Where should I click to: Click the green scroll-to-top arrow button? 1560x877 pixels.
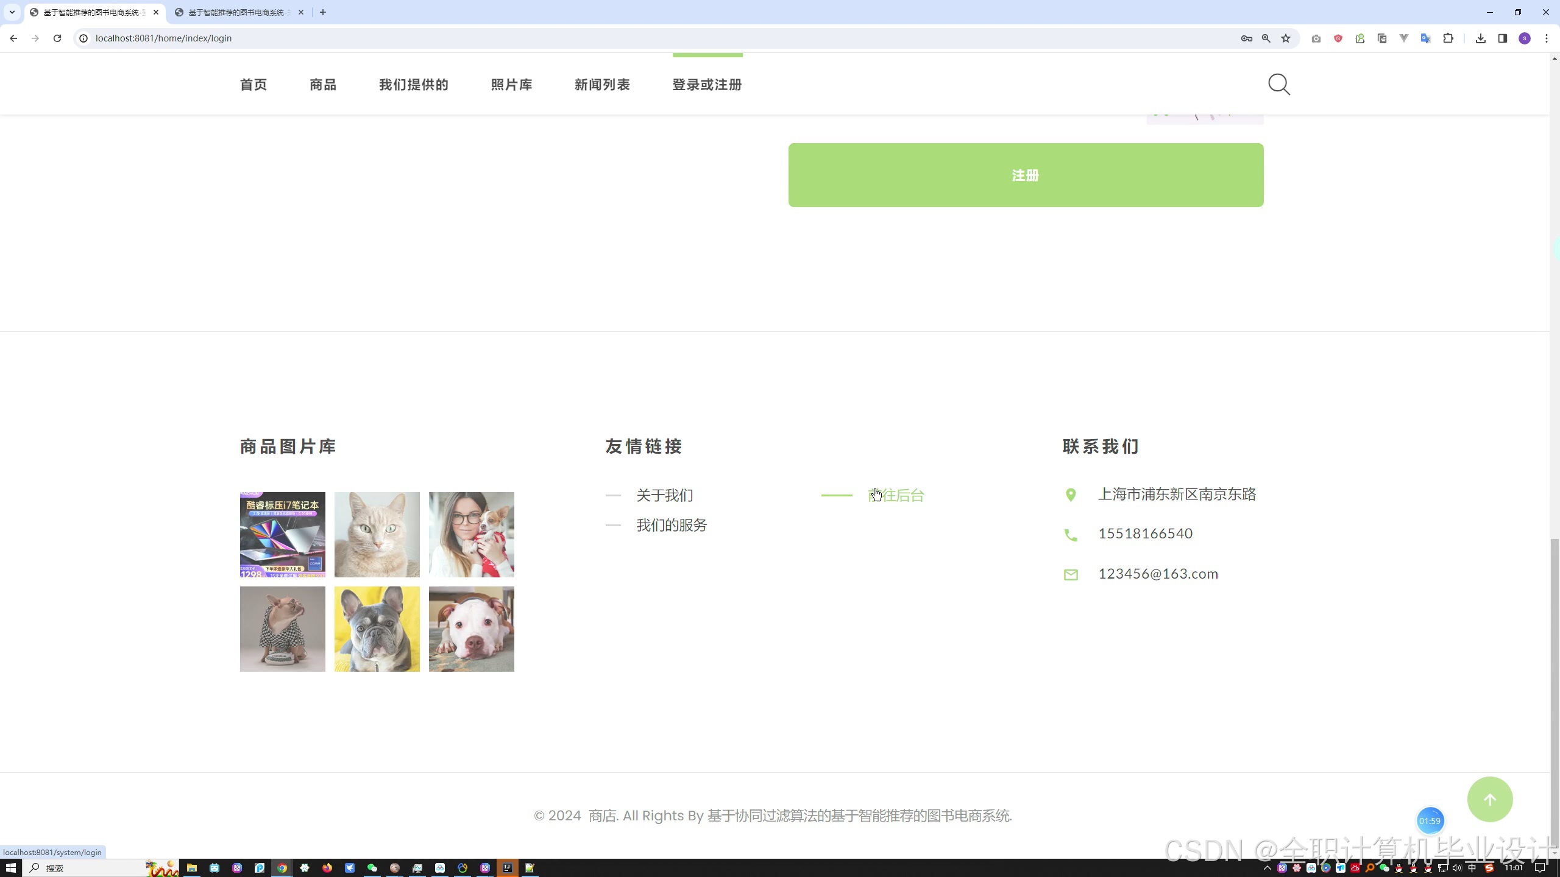[x=1489, y=799]
